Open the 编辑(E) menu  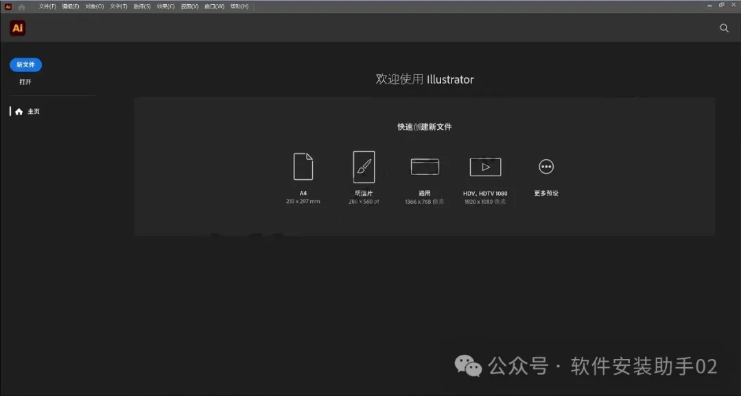71,7
